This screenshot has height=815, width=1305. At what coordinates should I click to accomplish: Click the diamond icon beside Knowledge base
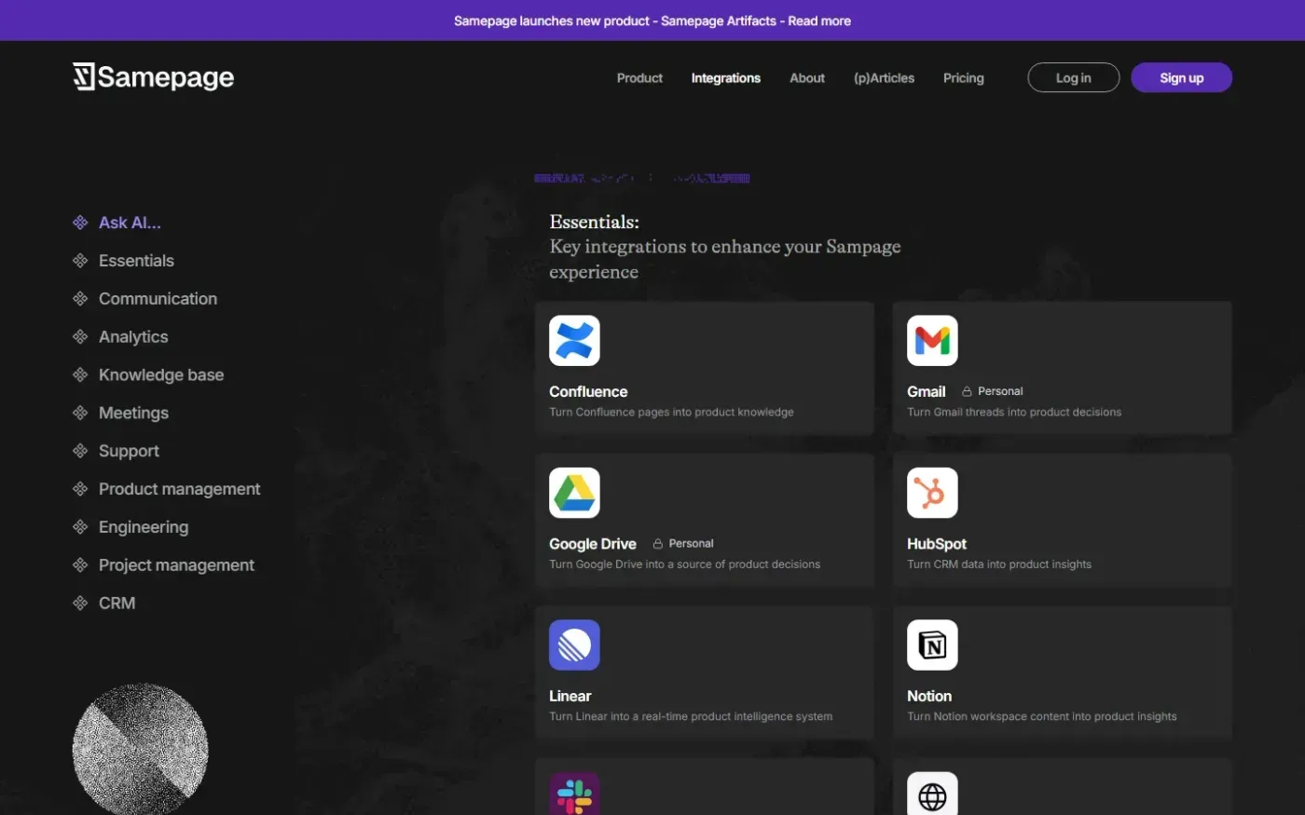[80, 374]
